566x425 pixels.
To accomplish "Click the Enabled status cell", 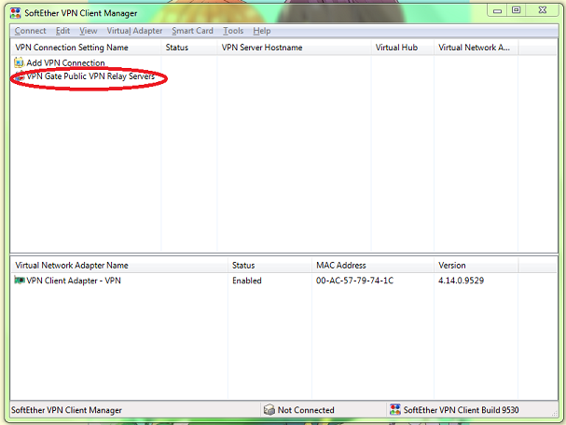I will click(x=247, y=281).
